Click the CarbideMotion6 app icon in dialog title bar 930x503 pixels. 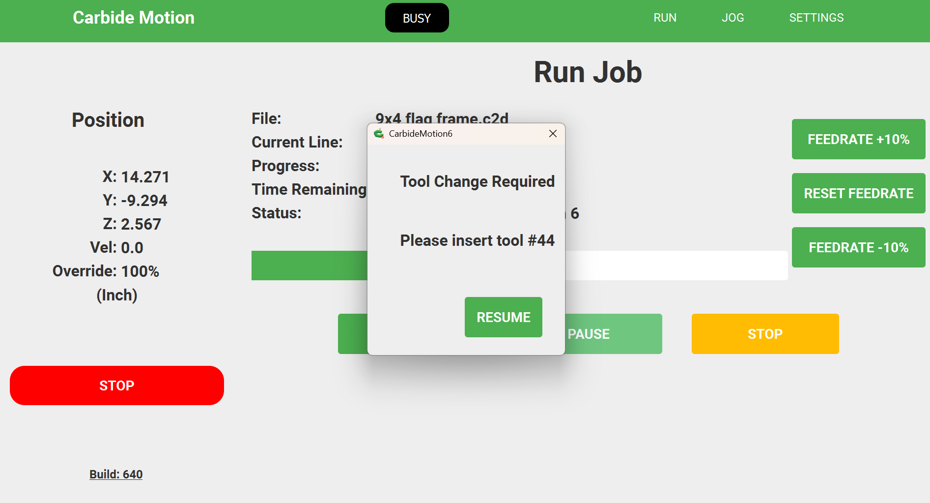point(379,134)
